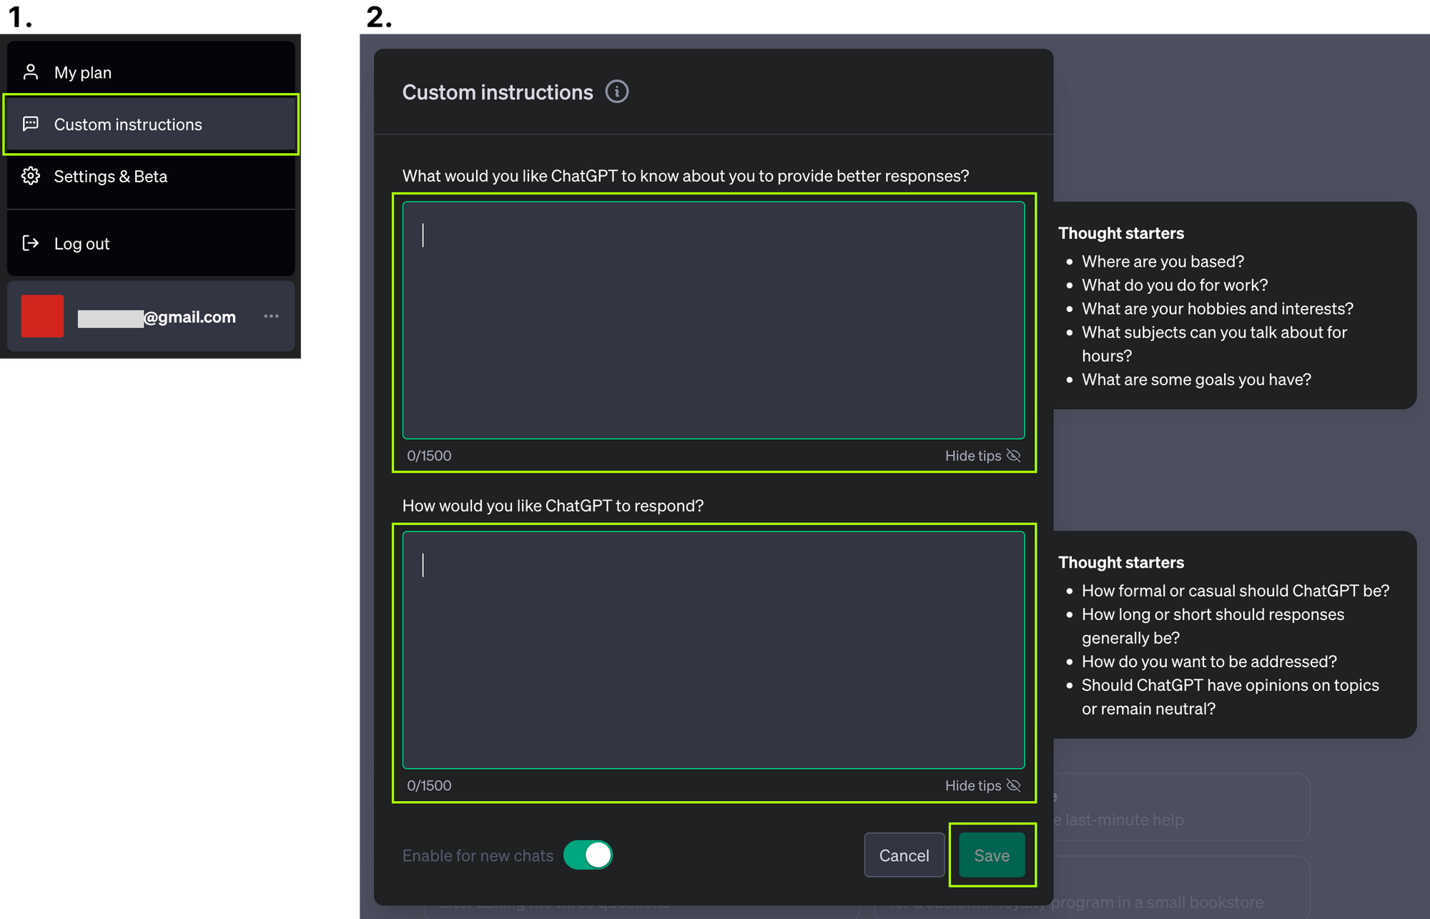
Task: Focus the 'know about you' text area
Action: point(713,320)
